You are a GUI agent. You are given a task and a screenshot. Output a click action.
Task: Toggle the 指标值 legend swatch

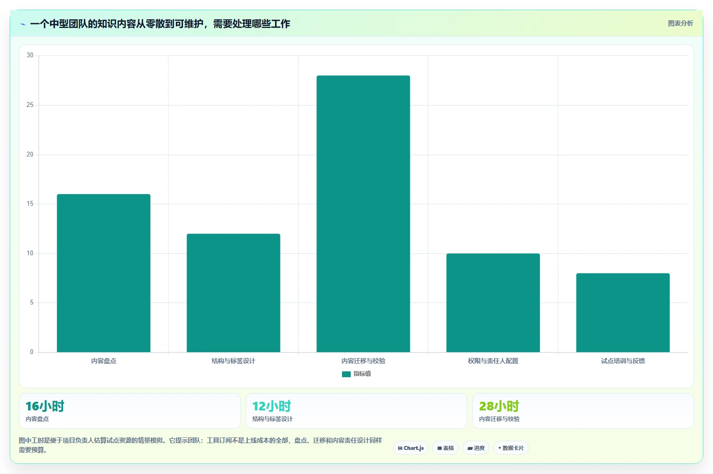[346, 374]
